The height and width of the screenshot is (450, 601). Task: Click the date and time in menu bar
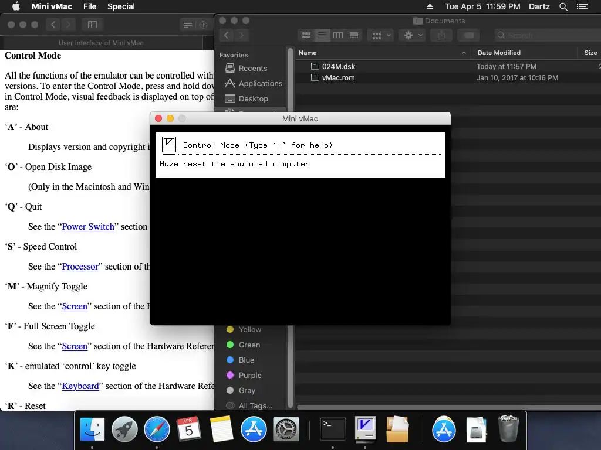point(482,6)
